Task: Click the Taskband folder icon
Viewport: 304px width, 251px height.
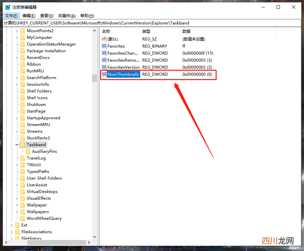Action: click(23, 145)
